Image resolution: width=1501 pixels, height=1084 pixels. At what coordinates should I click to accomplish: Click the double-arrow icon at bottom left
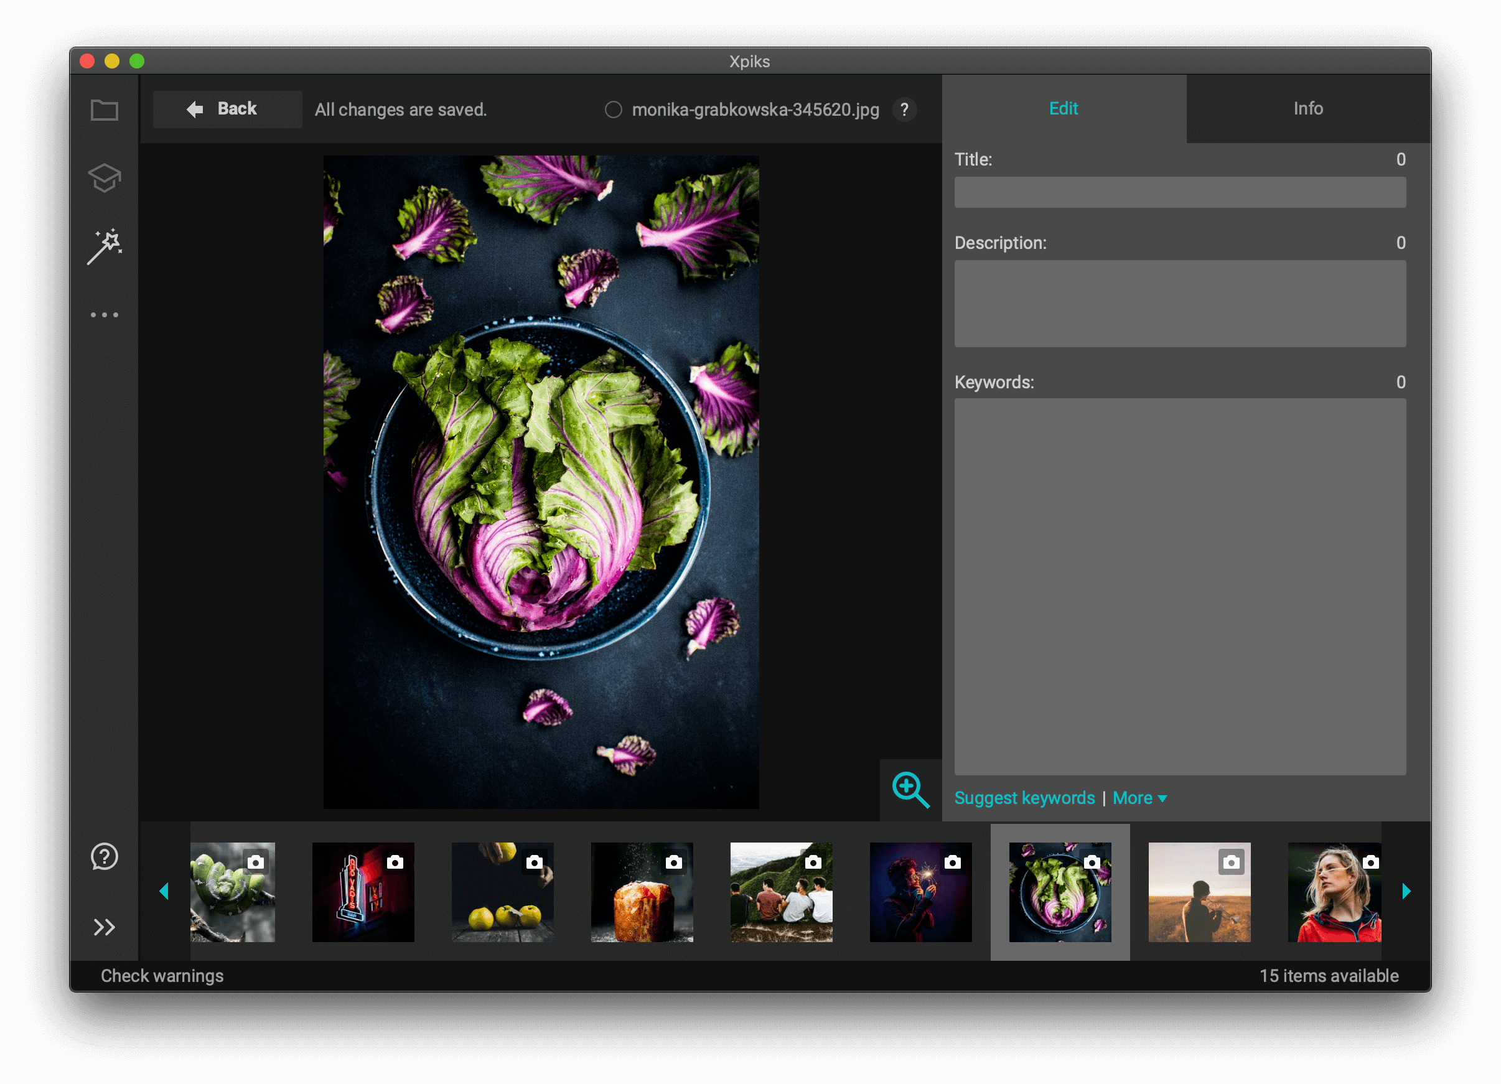[x=104, y=927]
